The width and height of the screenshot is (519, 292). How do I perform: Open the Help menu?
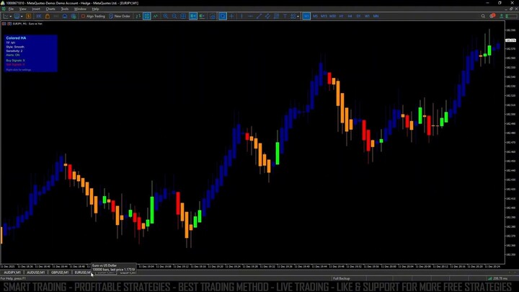pyautogui.click(x=95, y=9)
